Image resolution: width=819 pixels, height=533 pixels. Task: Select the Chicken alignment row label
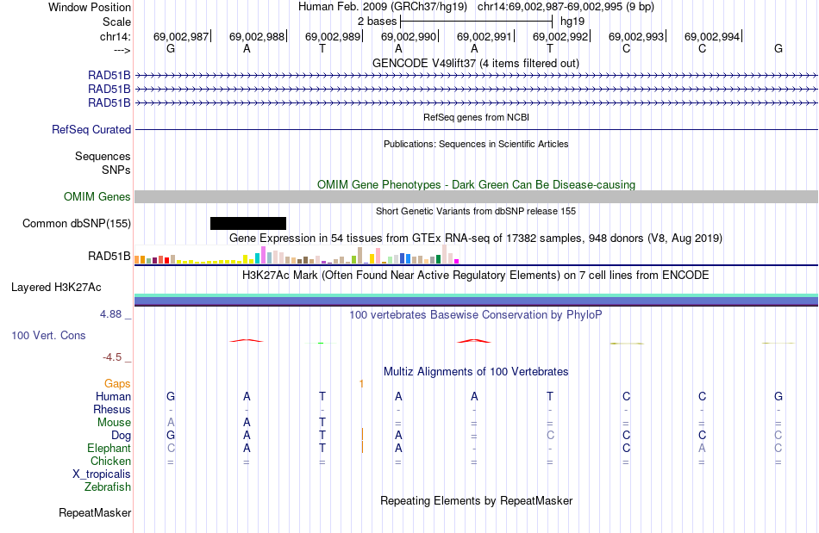(x=110, y=461)
